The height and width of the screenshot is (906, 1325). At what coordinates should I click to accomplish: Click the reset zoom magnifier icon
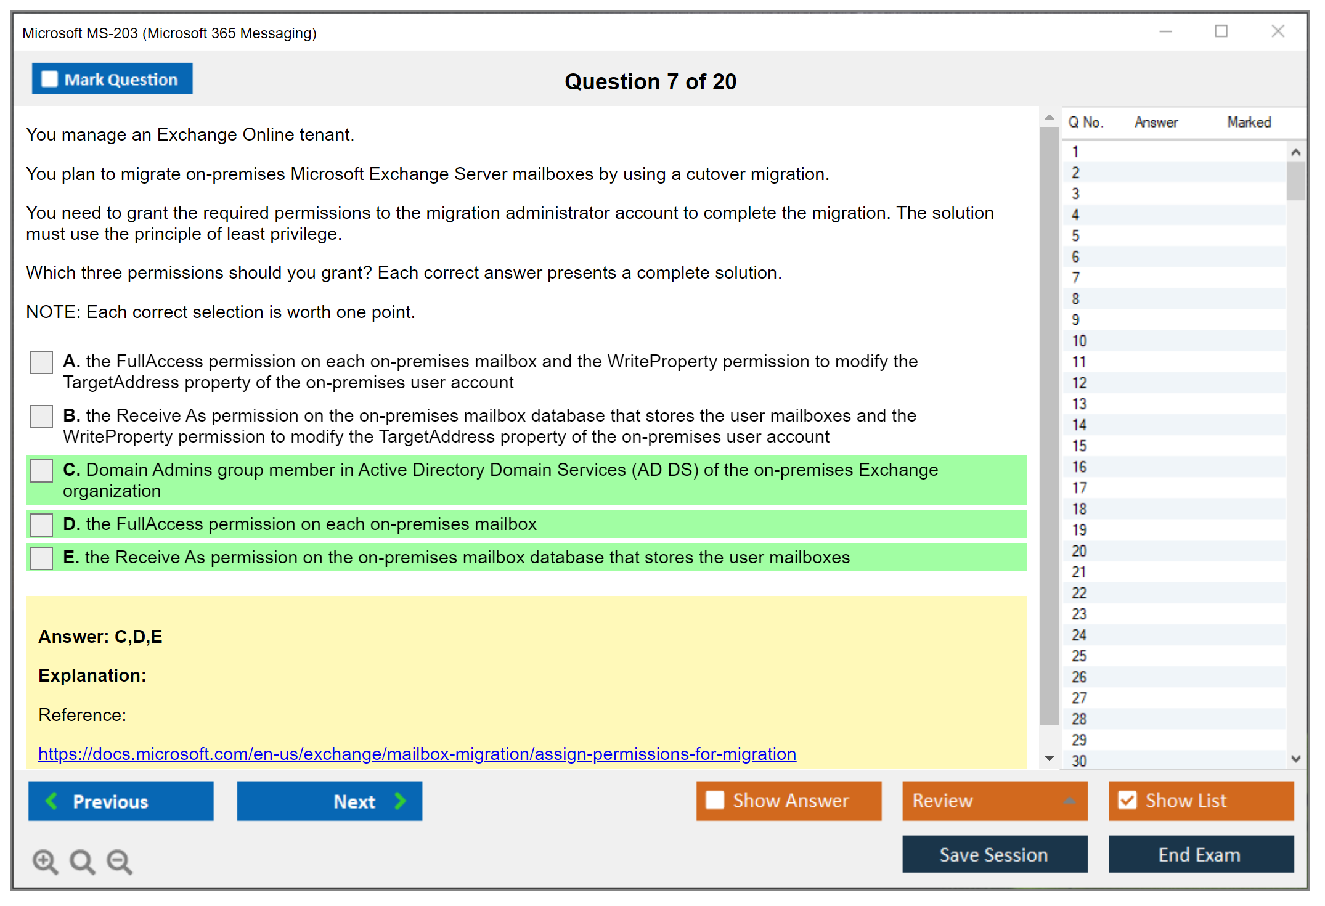point(82,861)
